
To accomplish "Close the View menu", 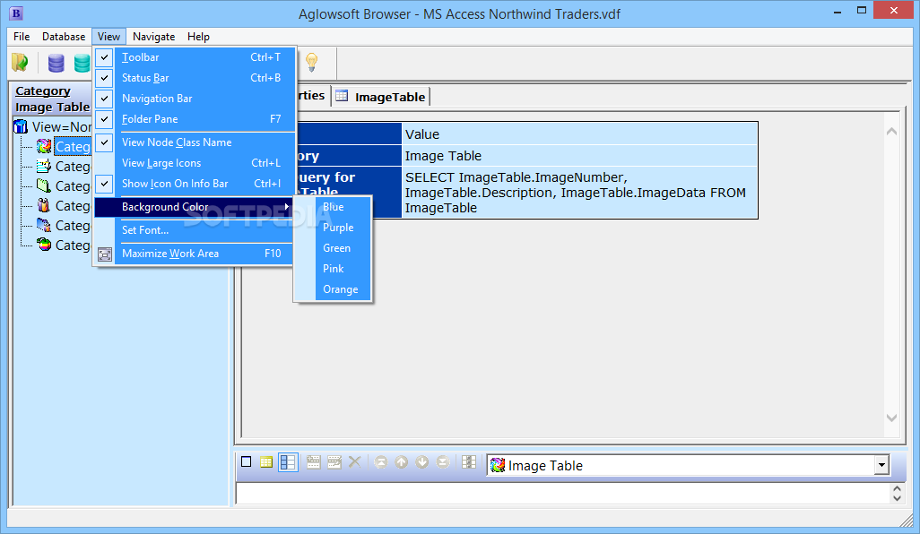I will [108, 37].
